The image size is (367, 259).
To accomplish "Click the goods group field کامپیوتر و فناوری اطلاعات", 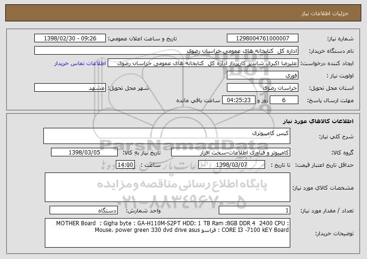I will 231,153.
